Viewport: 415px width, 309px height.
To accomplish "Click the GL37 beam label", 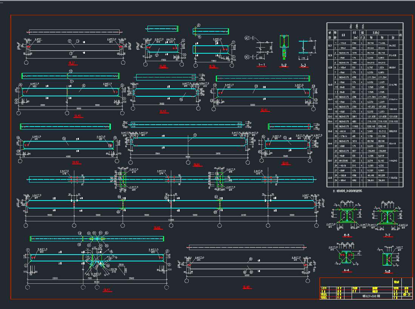I will tap(72, 63).
